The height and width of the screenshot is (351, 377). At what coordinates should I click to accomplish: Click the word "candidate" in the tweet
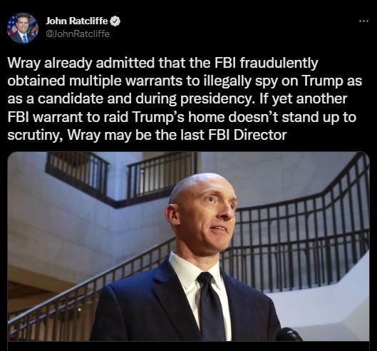pyautogui.click(x=71, y=98)
